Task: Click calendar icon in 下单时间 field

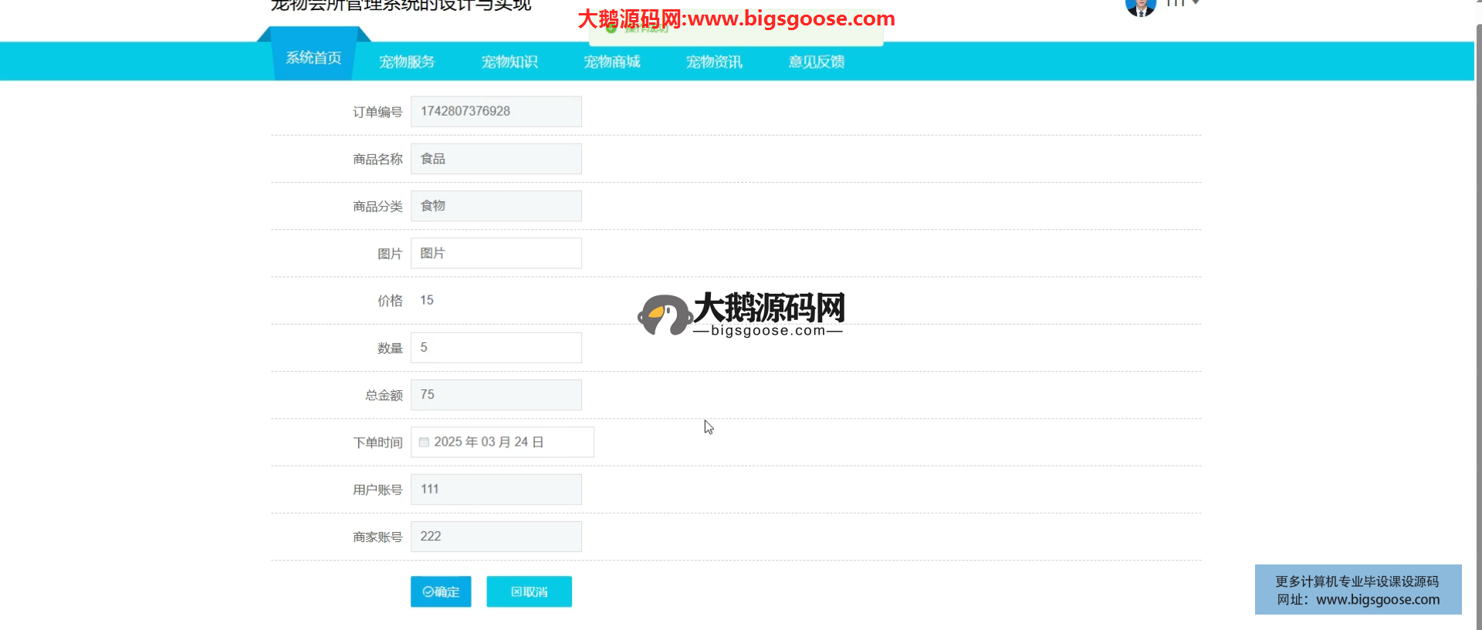Action: 424,442
